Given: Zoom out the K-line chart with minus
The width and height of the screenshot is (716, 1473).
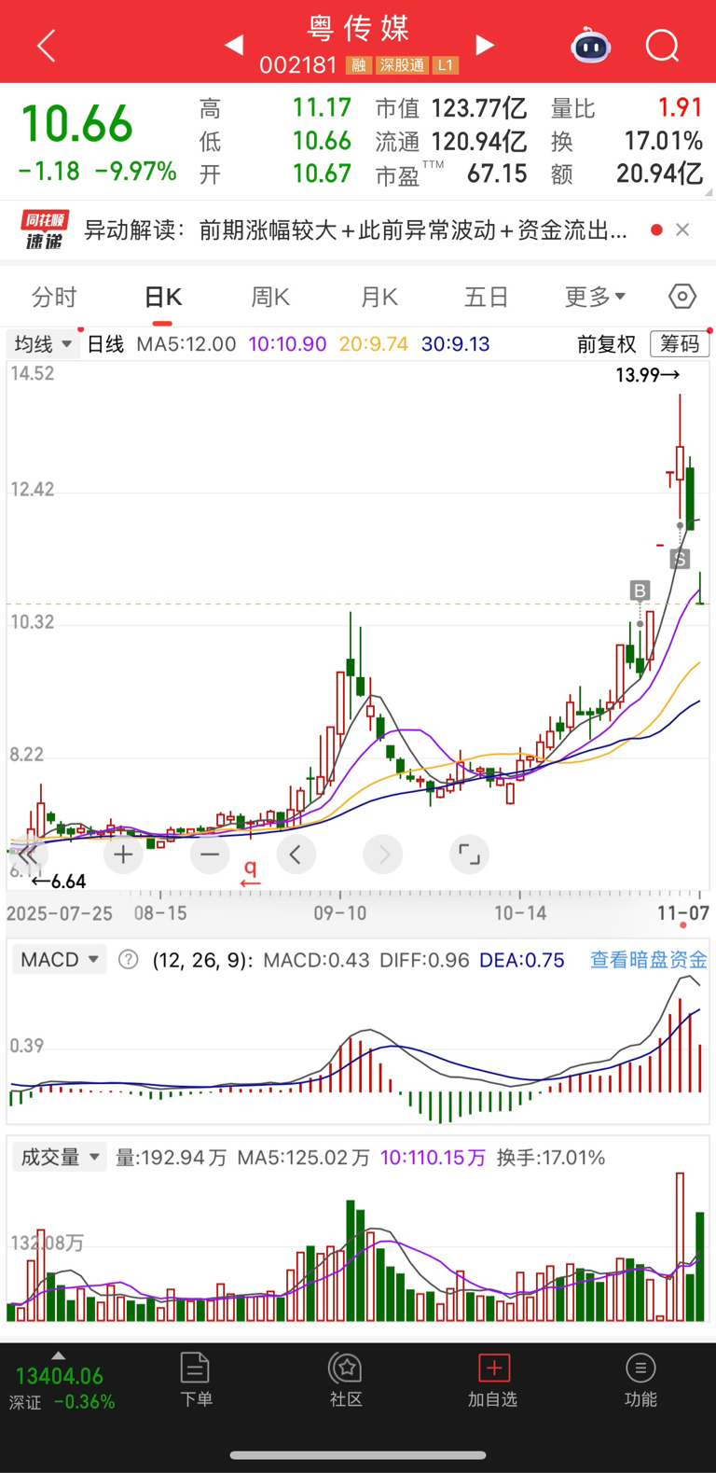Looking at the screenshot, I should [x=210, y=854].
